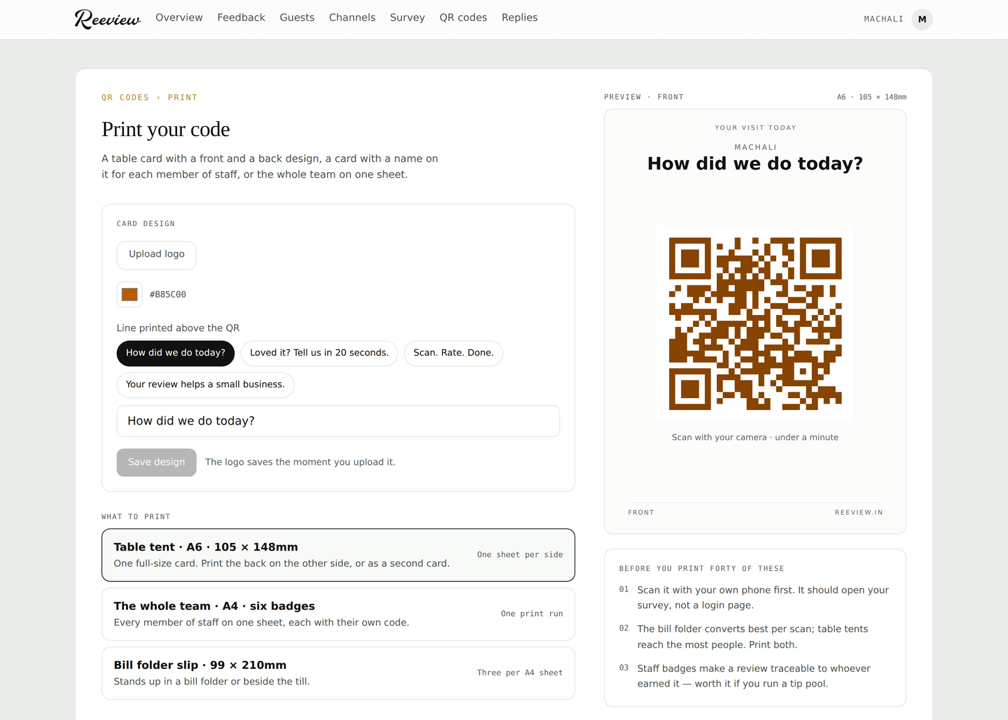Open the Overview nav item
Screen dimensions: 1008x720
pyautogui.click(x=179, y=18)
